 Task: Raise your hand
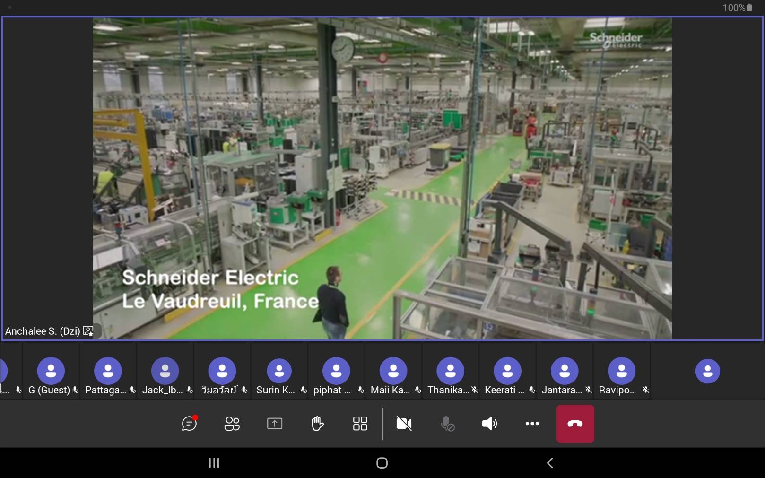coord(317,424)
